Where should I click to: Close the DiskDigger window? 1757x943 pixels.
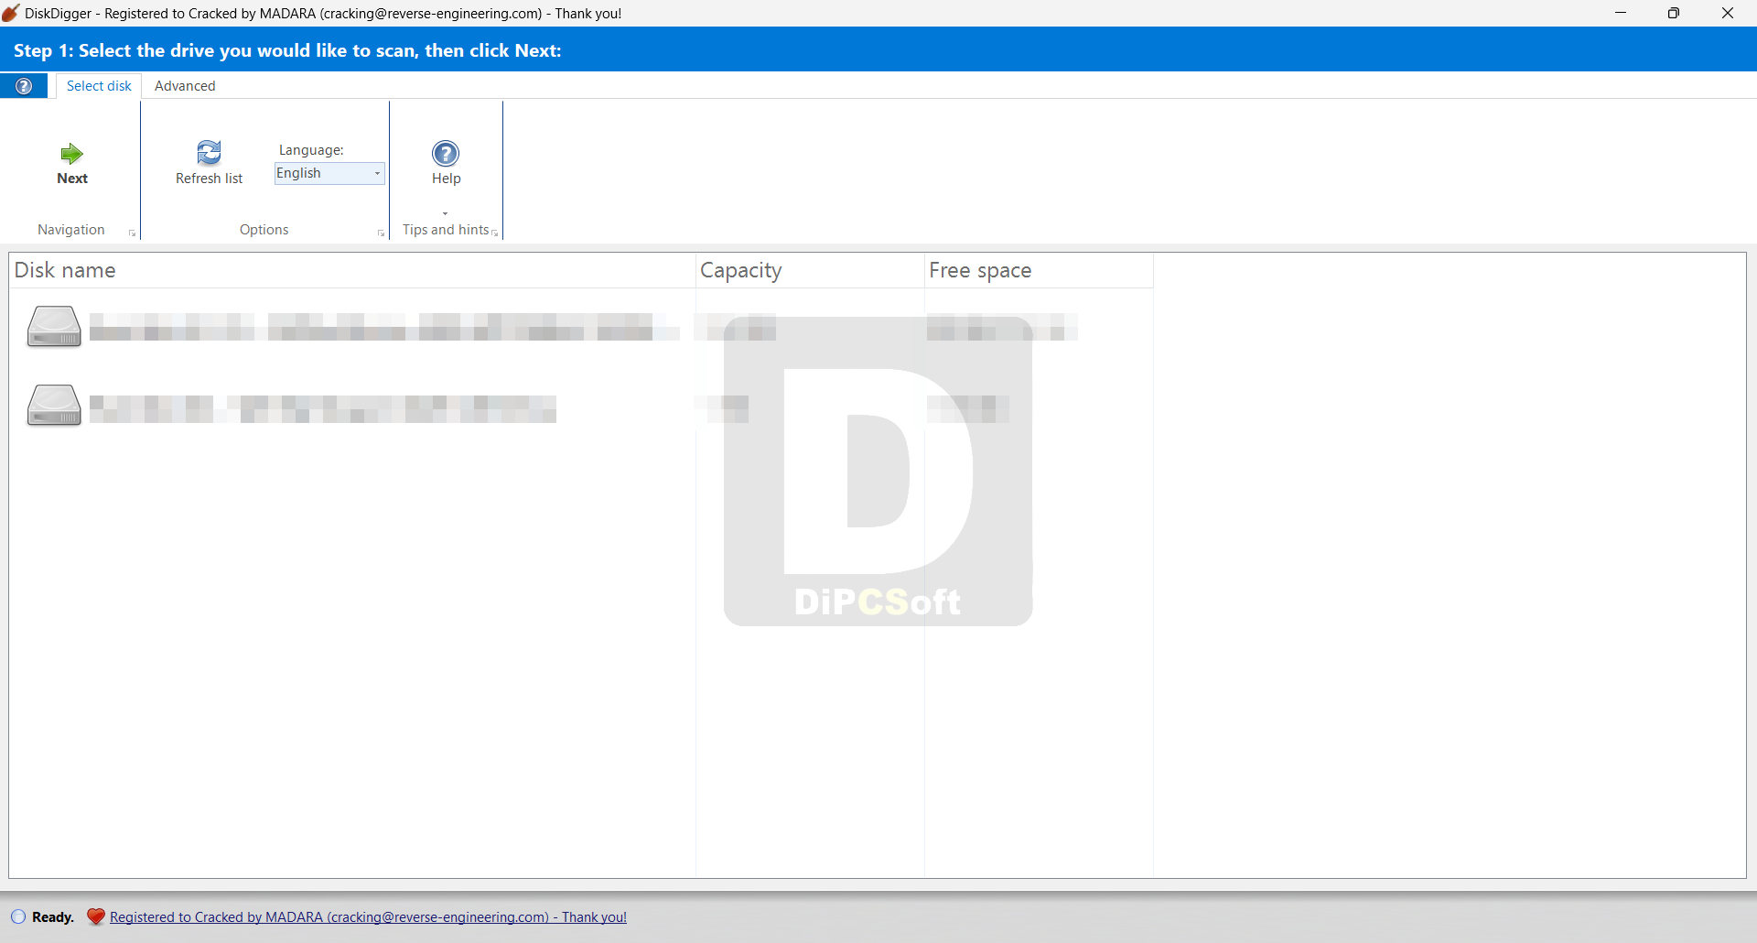[x=1728, y=13]
